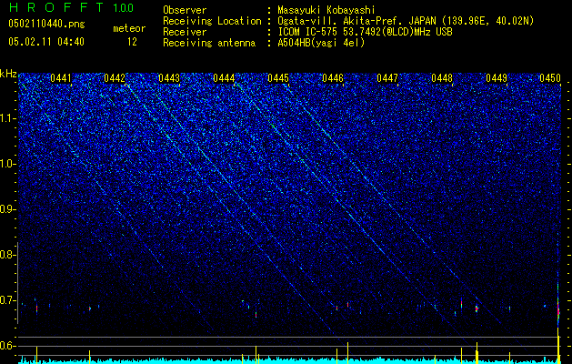The width and height of the screenshot is (572, 364).
Task: Click the 0445 time marker
Action: pos(278,78)
